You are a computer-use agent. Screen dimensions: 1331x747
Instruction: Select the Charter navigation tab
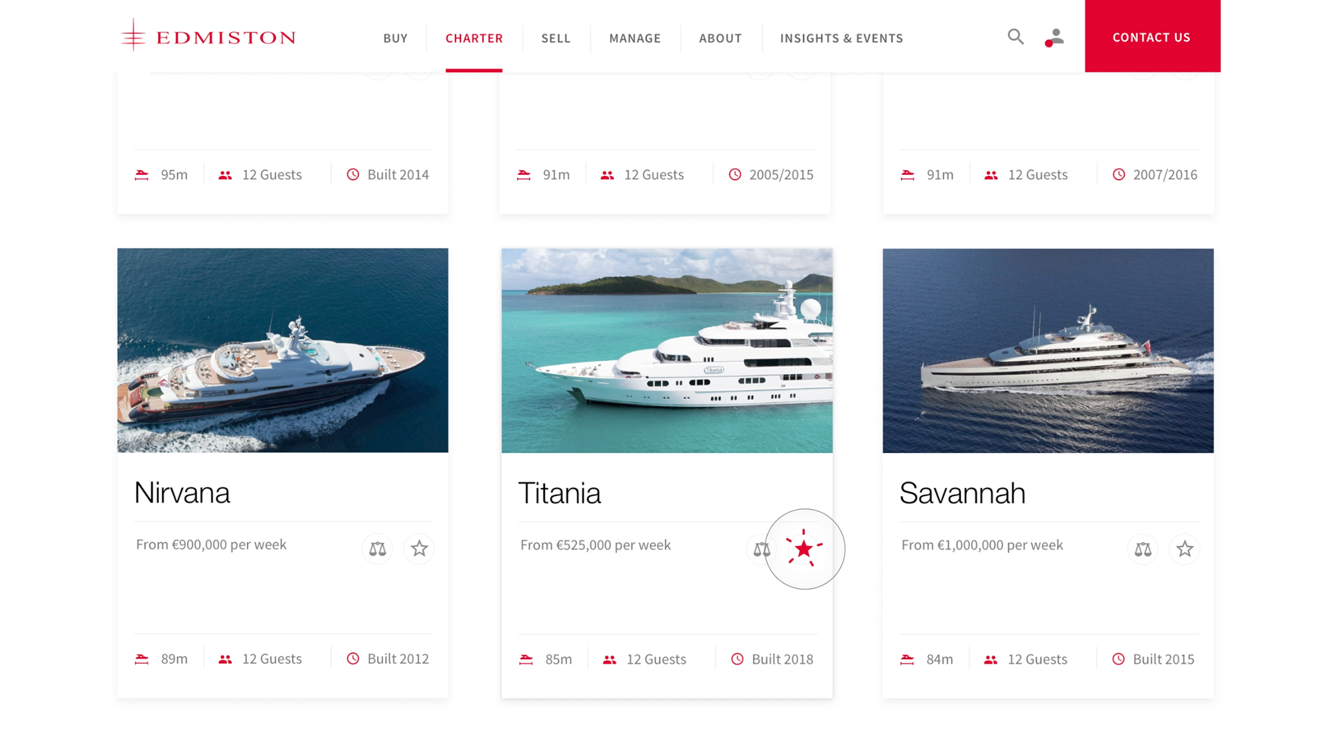(474, 38)
